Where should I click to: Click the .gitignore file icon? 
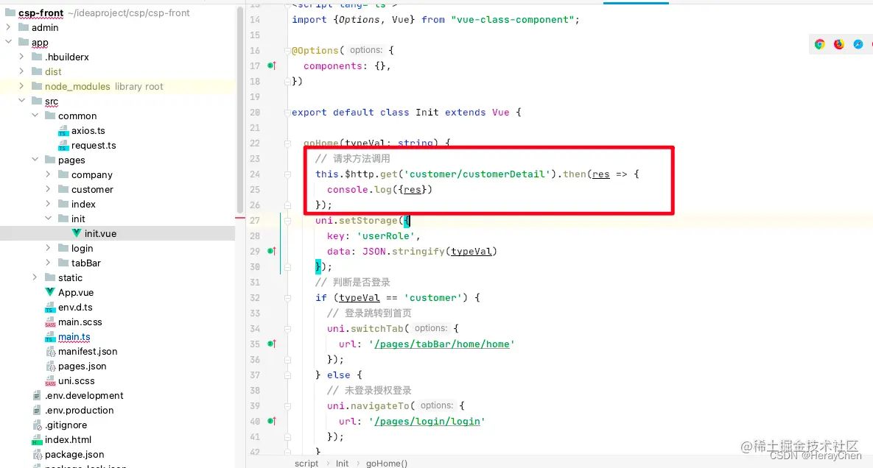[x=37, y=425]
